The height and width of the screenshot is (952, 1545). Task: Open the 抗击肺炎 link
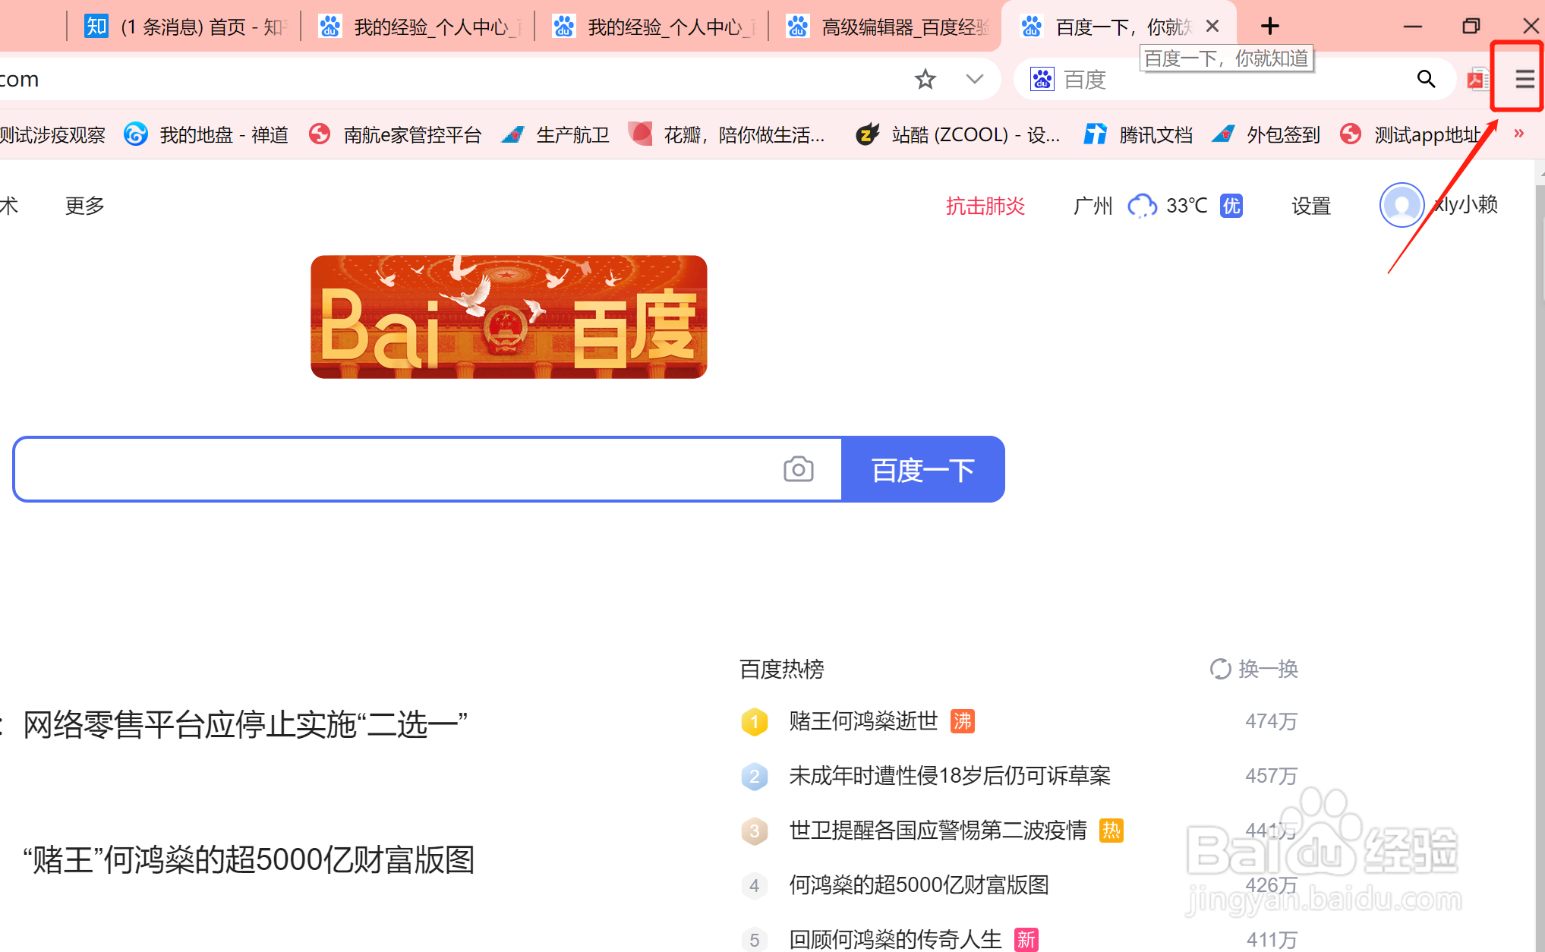[x=985, y=206]
